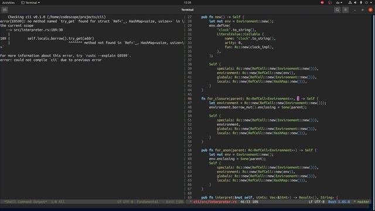Screen dimensions: 375x211
Task: Open the terminal hamburger menu
Action: 345,10
